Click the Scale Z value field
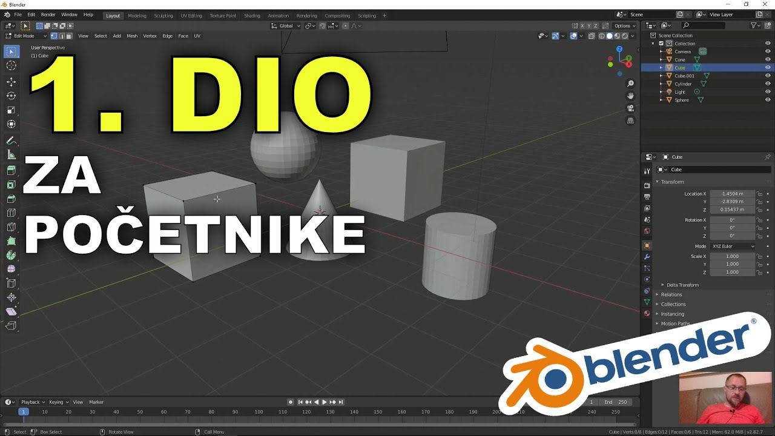 732,272
